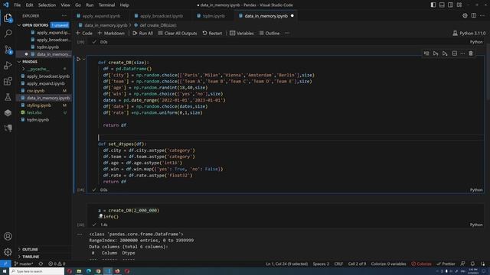Open notifications bell in status bar
Viewport: 490px width, 275px height.
472,264
